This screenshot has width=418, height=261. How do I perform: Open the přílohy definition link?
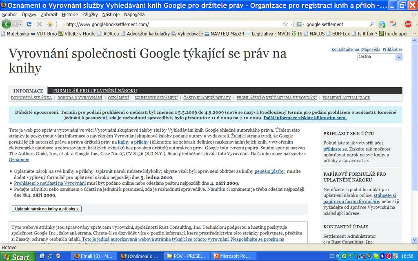coord(141,142)
